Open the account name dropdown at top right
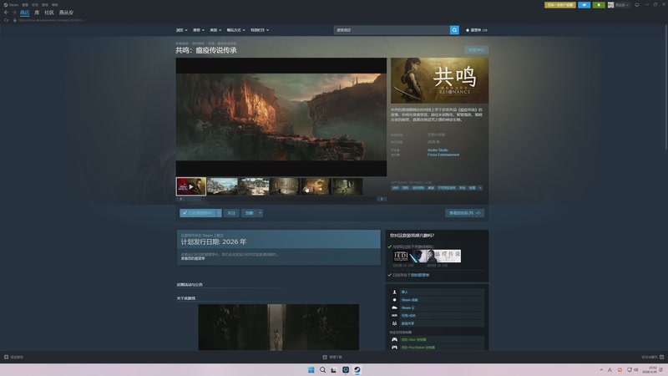 (621, 5)
